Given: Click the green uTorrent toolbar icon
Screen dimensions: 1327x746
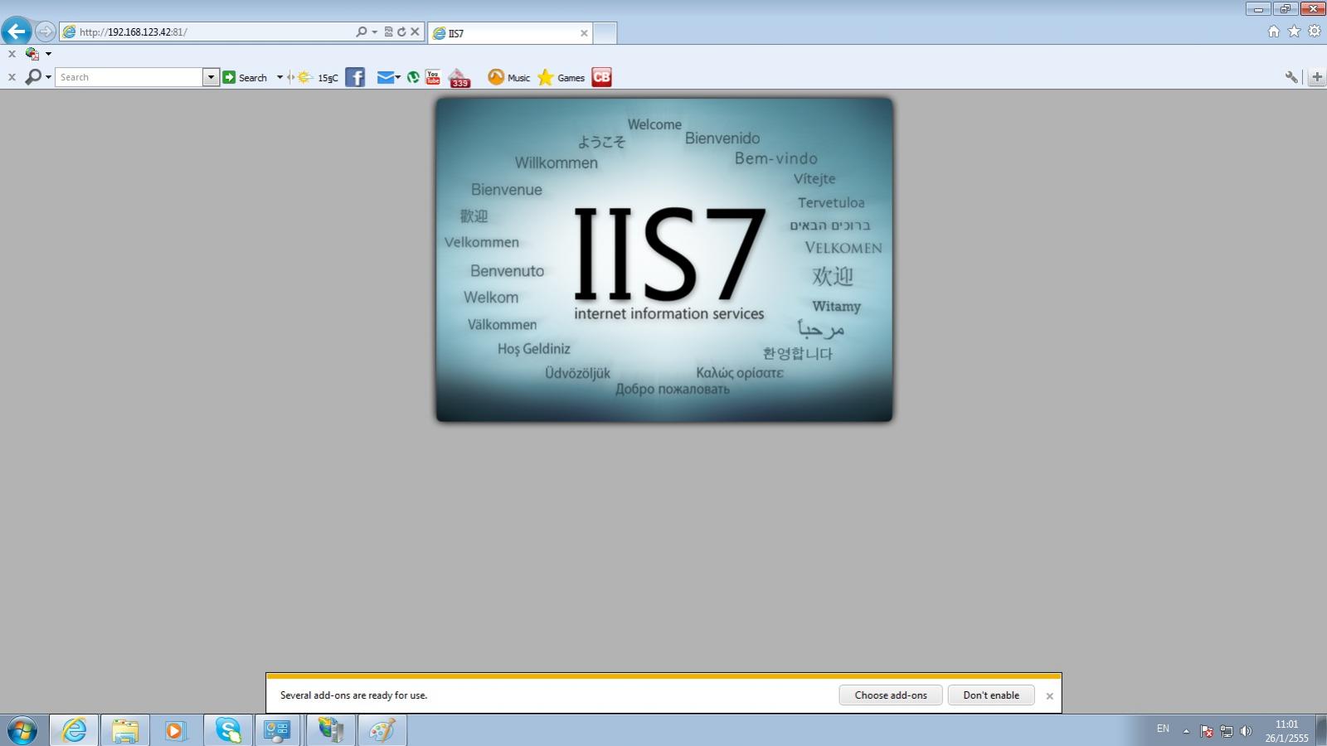Looking at the screenshot, I should point(413,77).
